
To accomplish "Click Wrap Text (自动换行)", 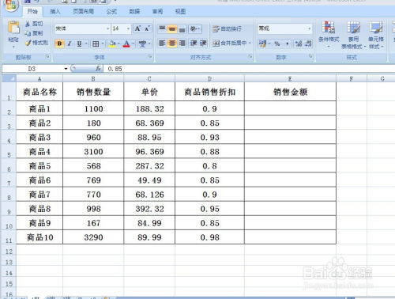I will point(227,28).
